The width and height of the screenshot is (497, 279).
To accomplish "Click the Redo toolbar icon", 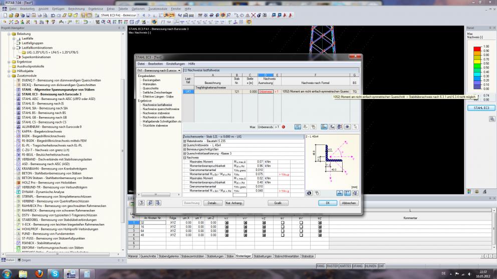I will [59, 15].
